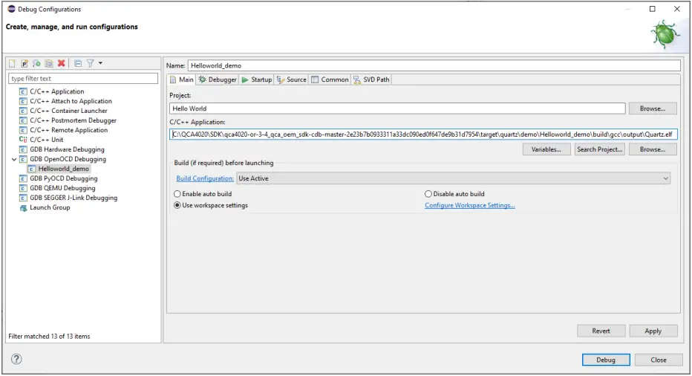Click the Close button at bottom
The height and width of the screenshot is (376, 692).
tap(659, 360)
